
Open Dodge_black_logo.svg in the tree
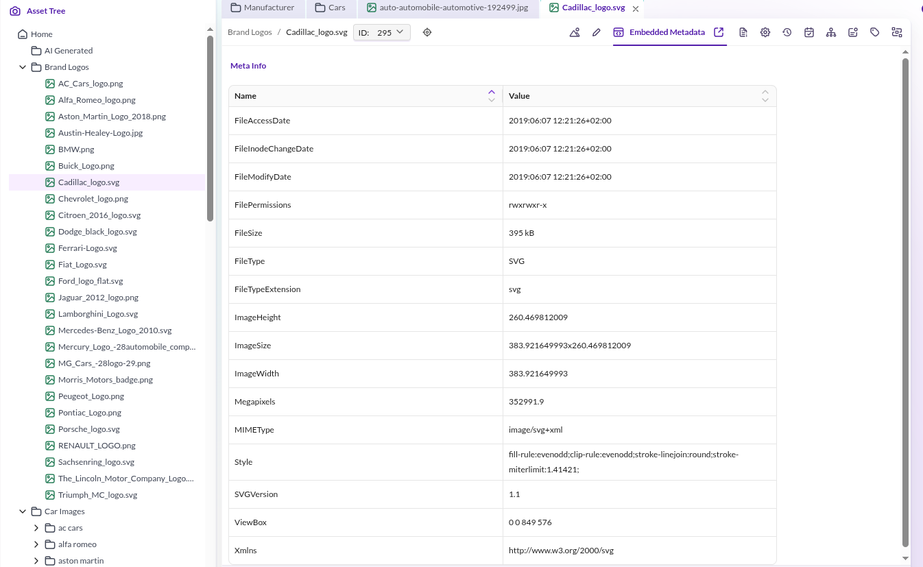[x=97, y=232]
